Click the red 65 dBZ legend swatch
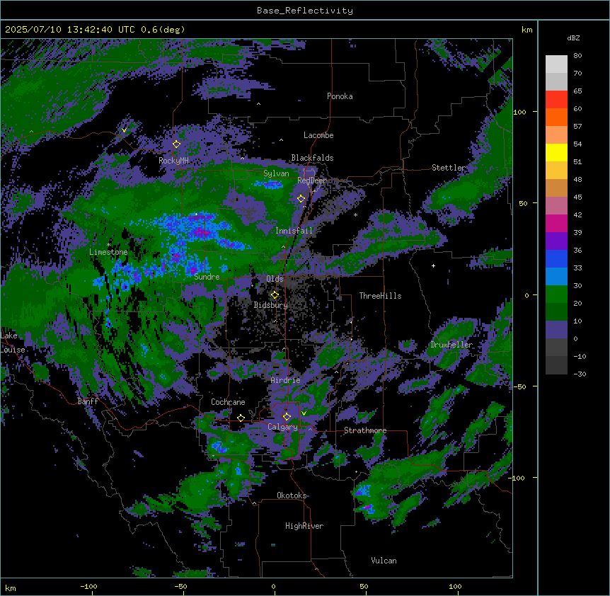Screen dimensions: 610x596 [x=556, y=99]
